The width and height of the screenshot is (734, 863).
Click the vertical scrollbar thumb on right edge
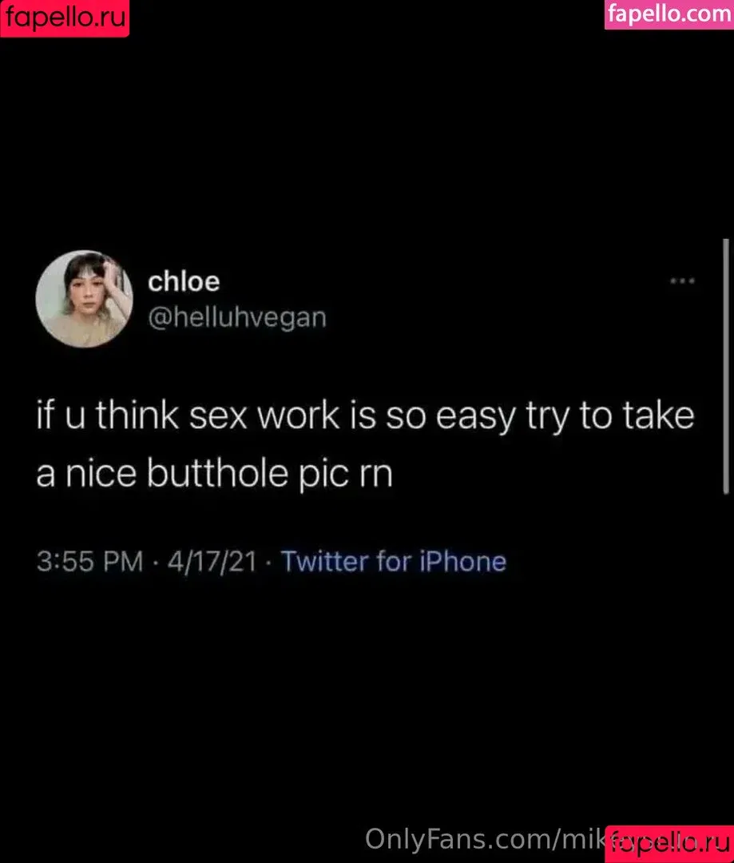tap(726, 367)
